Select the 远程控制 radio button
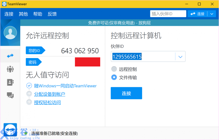 [x=114, y=69]
